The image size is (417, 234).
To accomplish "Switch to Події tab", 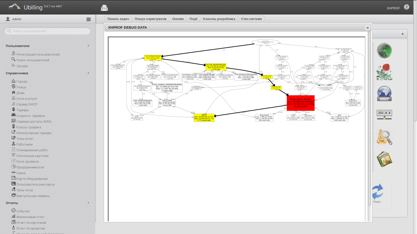I will click(193, 19).
